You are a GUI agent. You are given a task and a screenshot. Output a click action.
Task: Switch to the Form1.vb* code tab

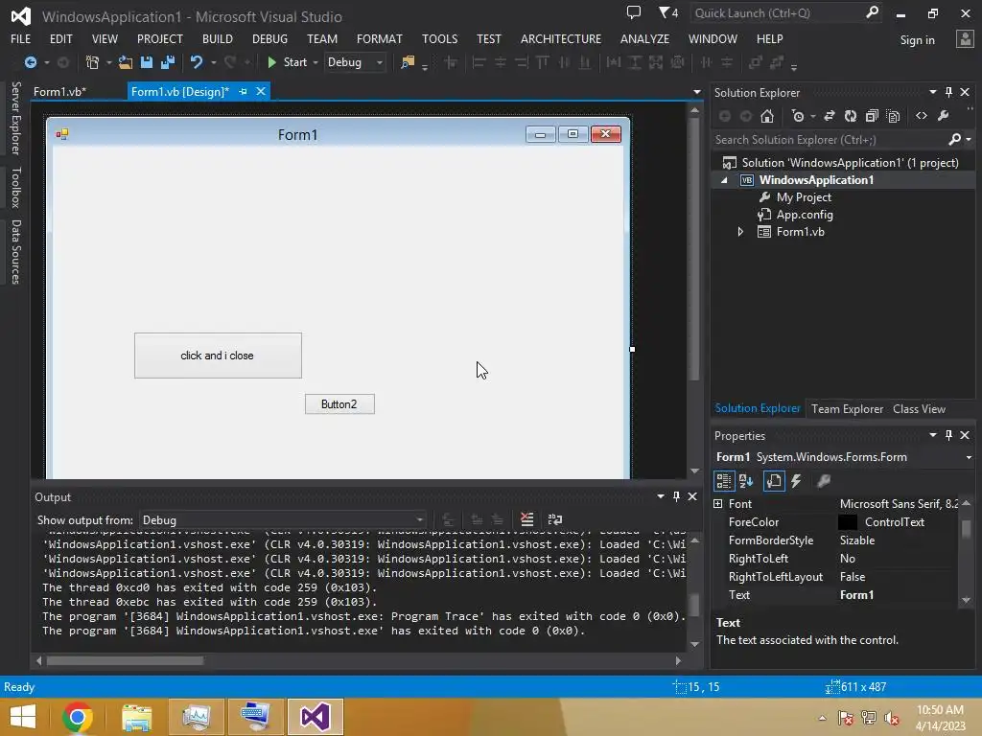59,91
